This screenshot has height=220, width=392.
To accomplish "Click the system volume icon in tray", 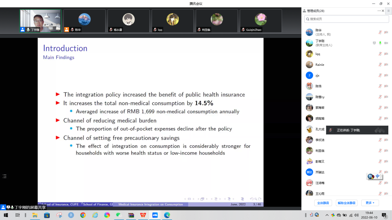I will [356, 215].
